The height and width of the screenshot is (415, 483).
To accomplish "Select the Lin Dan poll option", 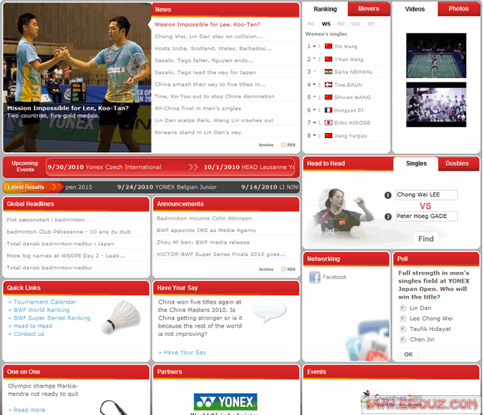I will click(x=402, y=308).
